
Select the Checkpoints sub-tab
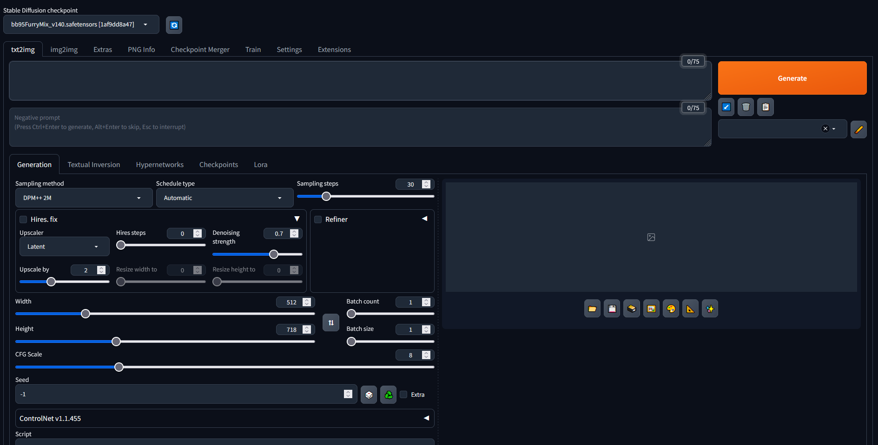[218, 165]
